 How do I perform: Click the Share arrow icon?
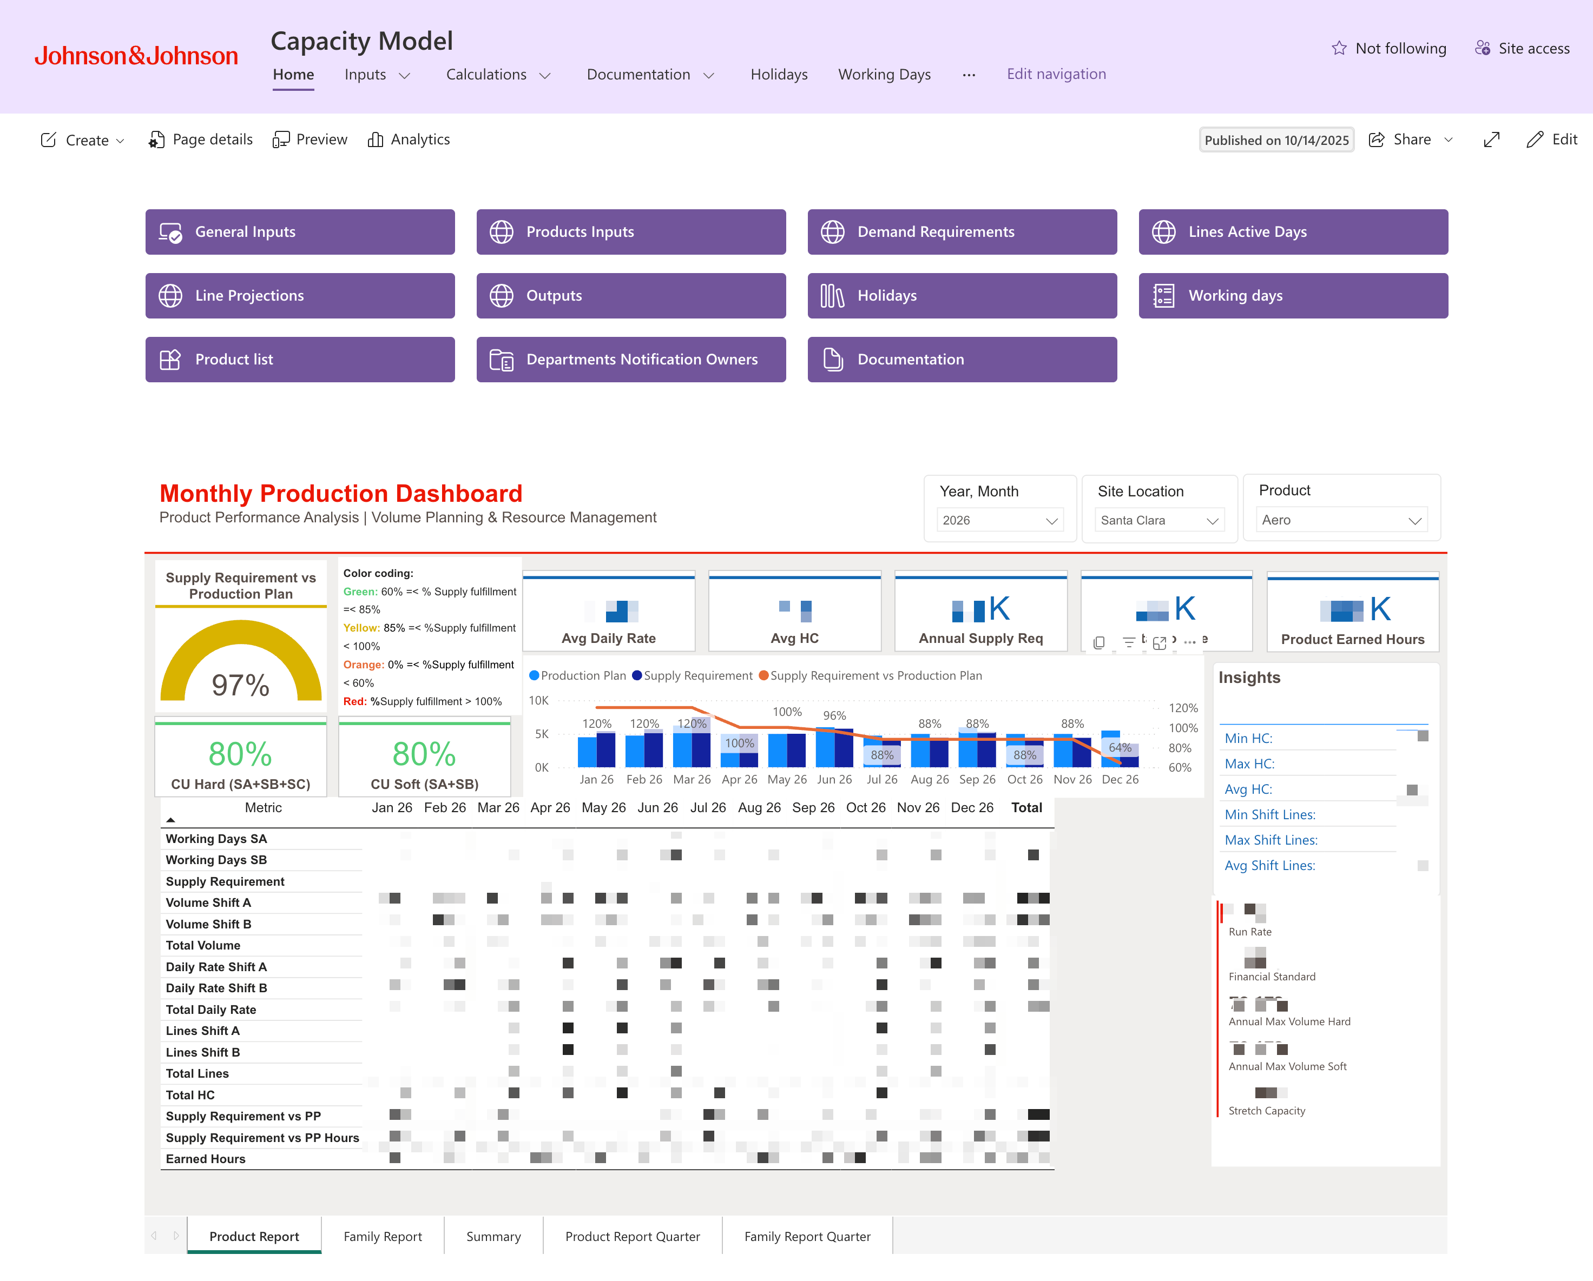[1377, 140]
